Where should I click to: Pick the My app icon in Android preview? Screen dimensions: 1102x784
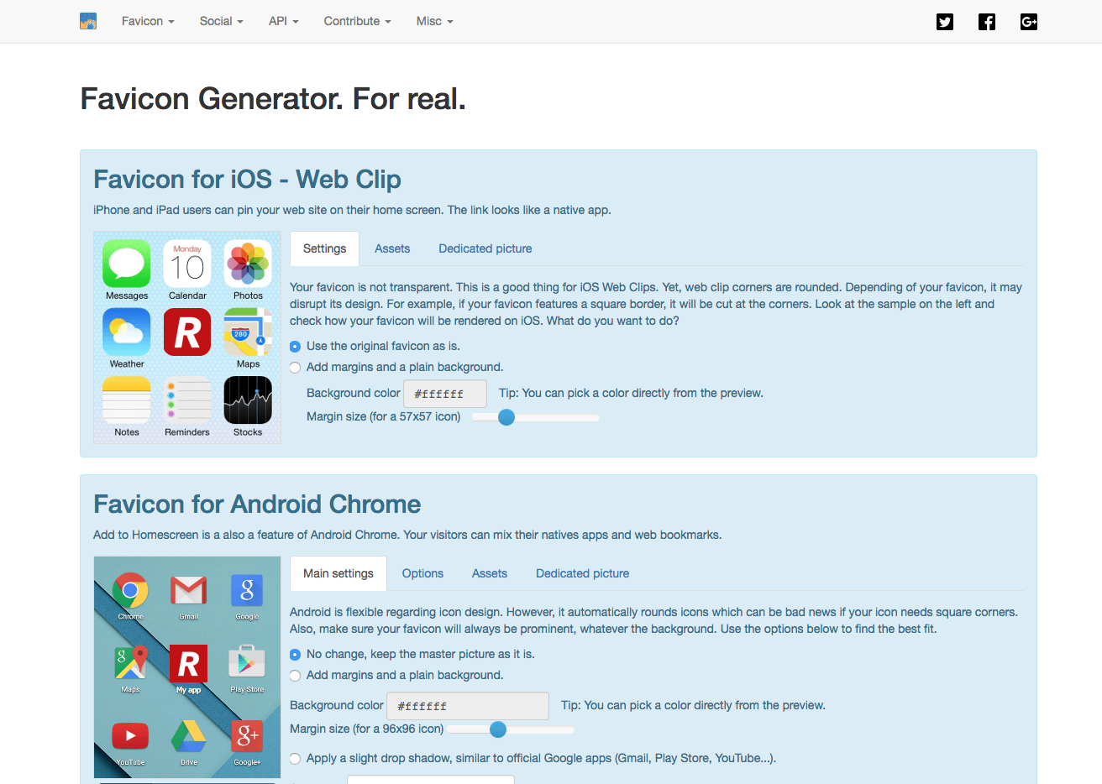click(189, 664)
